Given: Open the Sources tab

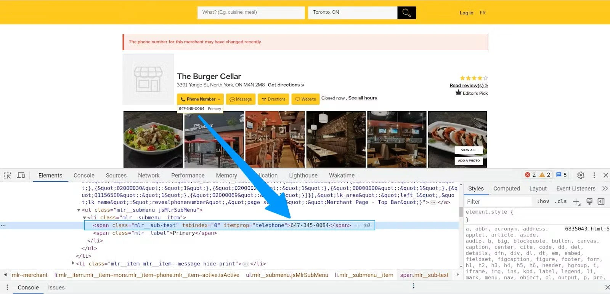Looking at the screenshot, I should [x=116, y=176].
